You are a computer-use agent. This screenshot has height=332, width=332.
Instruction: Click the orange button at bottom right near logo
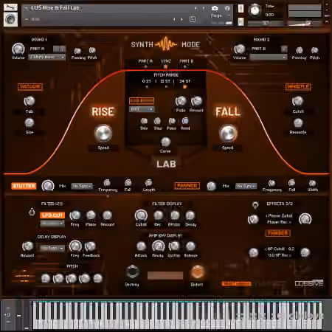pyautogui.click(x=236, y=284)
